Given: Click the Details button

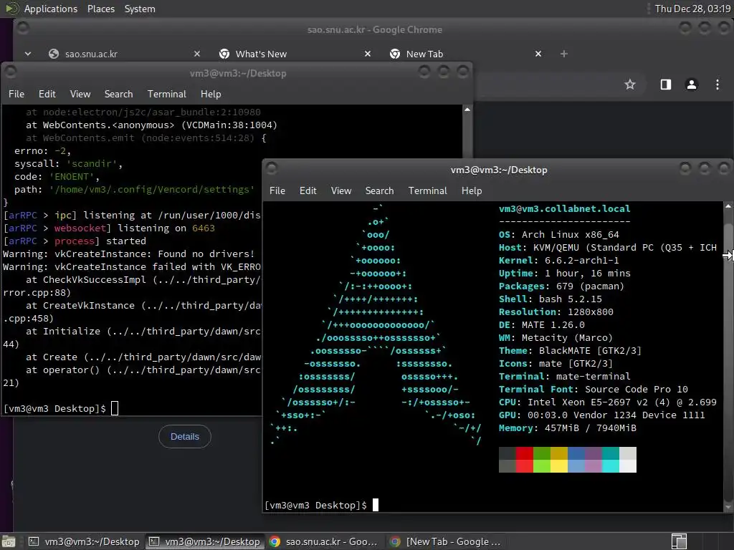Looking at the screenshot, I should coord(184,436).
